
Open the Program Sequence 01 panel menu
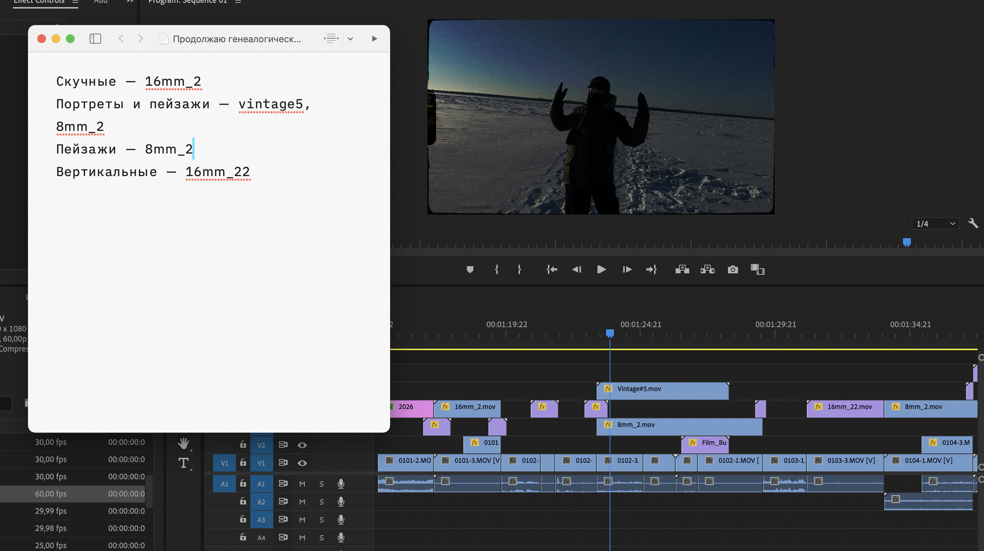click(238, 2)
